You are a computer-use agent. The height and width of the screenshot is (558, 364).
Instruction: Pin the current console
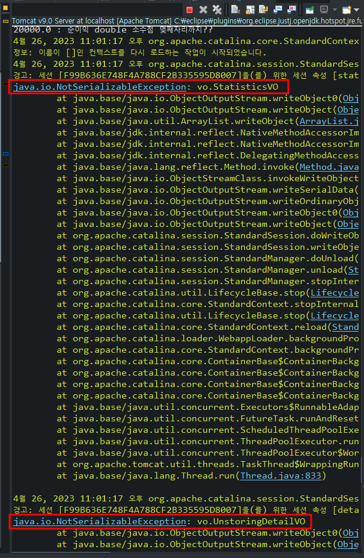pos(310,10)
